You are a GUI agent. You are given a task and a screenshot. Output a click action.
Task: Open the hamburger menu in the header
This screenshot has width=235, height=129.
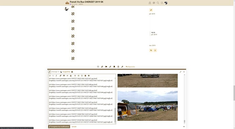pyautogui.click(x=162, y=3)
